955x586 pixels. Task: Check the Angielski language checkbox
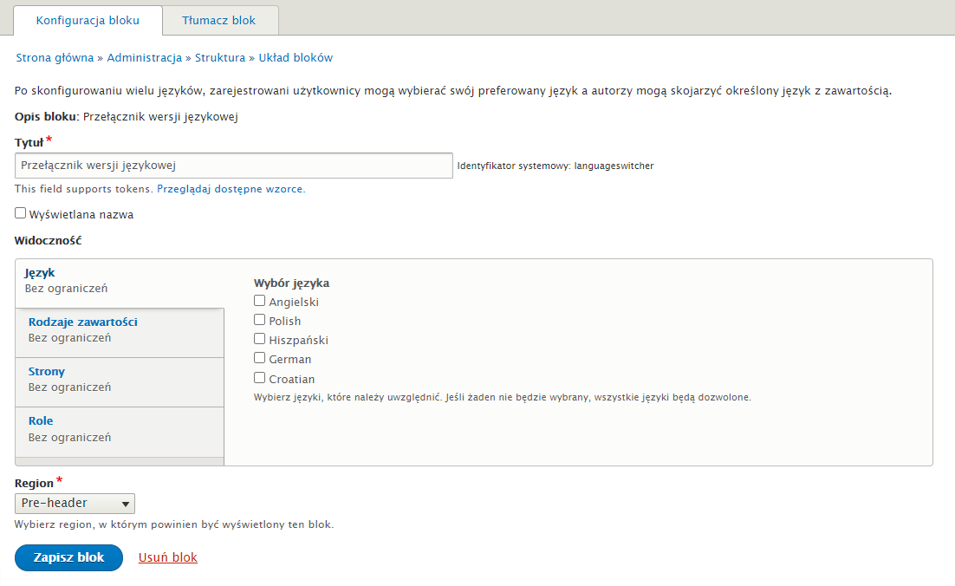tap(259, 300)
